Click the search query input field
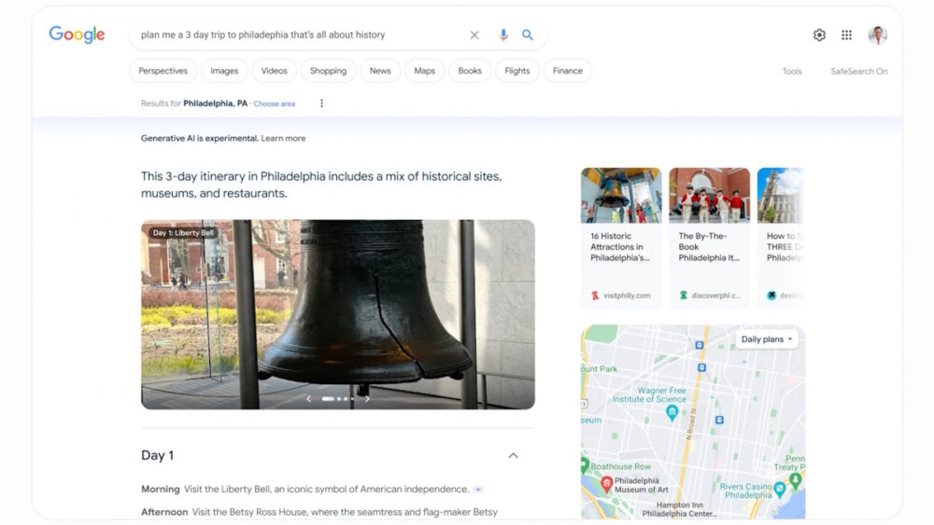Viewport: 934px width, 525px height. (301, 35)
